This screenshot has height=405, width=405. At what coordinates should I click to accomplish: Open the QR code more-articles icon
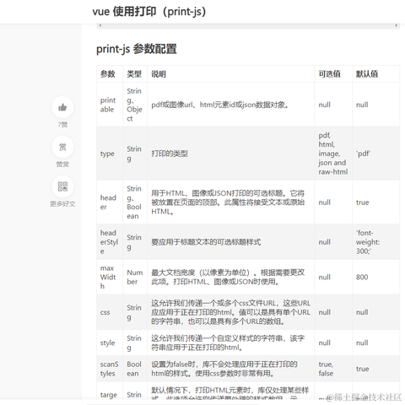(62, 186)
